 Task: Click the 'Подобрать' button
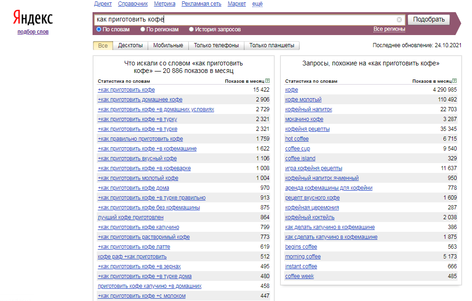coord(429,19)
